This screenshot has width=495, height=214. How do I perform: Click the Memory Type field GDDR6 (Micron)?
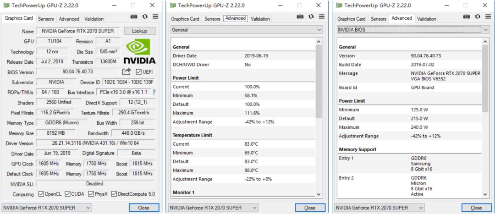pyautogui.click(x=62, y=122)
